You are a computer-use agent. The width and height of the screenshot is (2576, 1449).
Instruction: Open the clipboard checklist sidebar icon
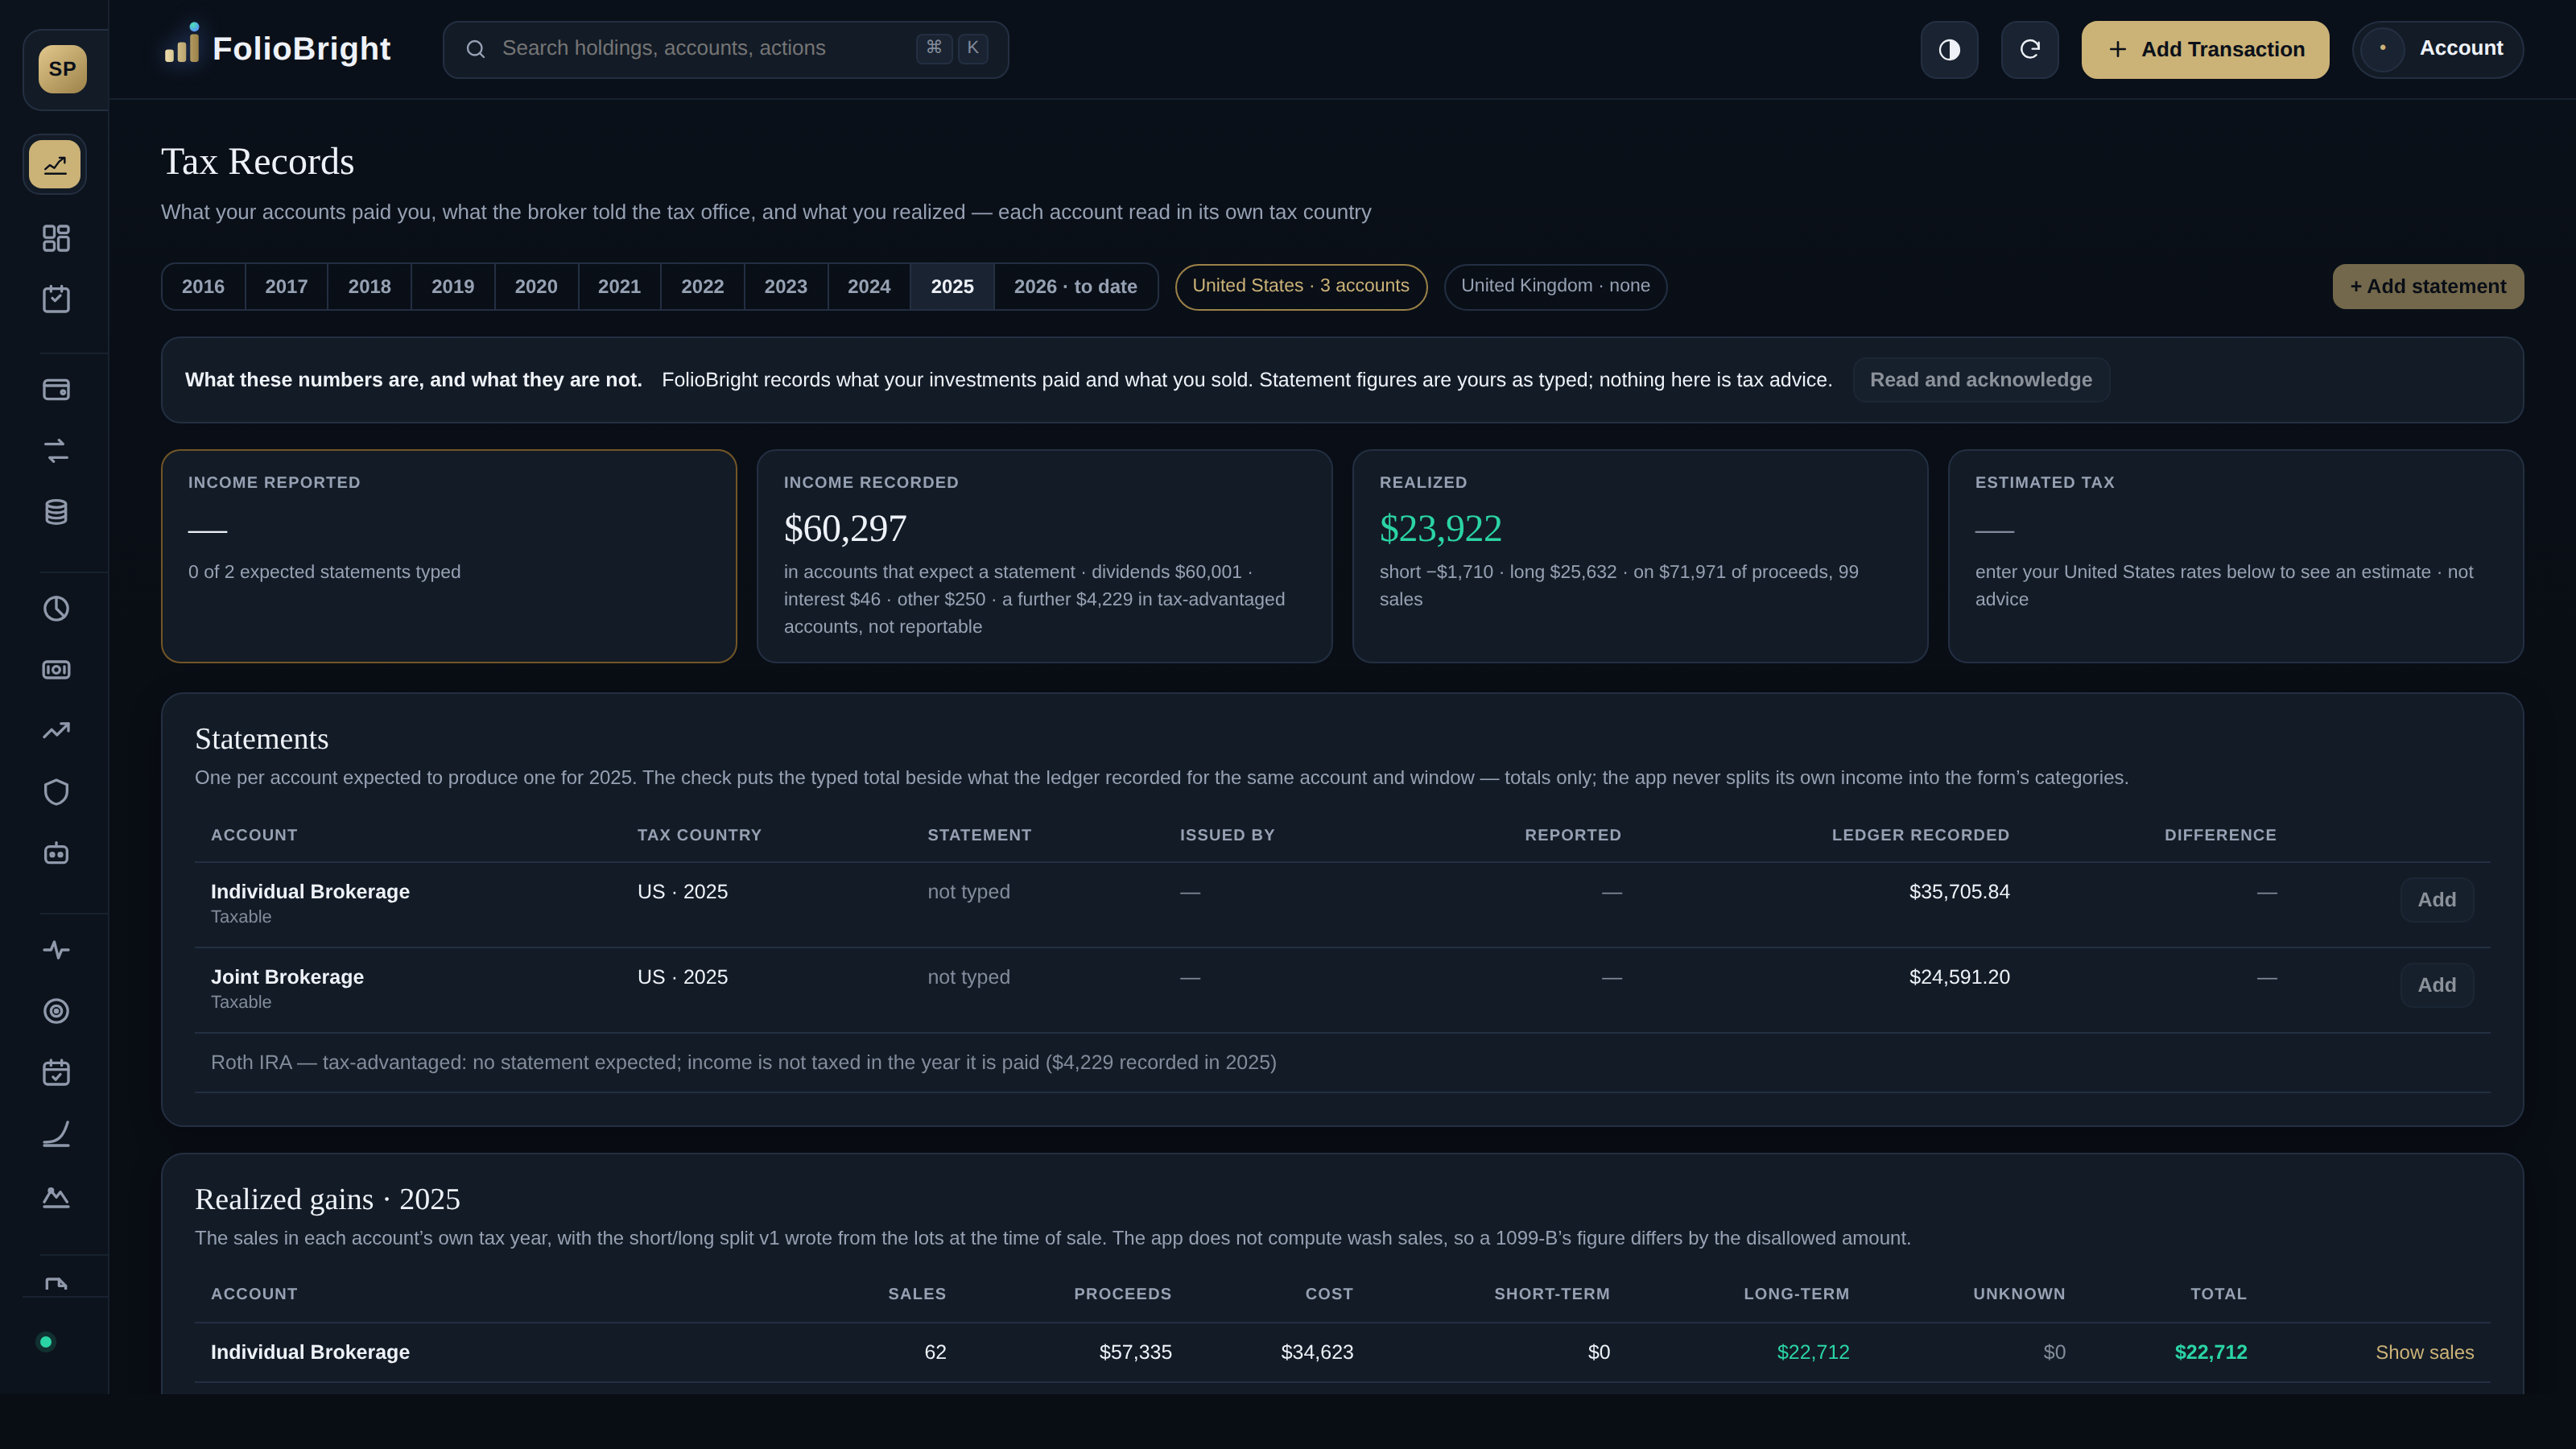pyautogui.click(x=56, y=299)
